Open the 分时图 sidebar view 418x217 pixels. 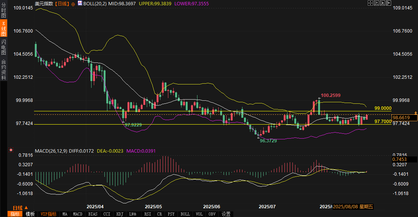click(x=3, y=9)
